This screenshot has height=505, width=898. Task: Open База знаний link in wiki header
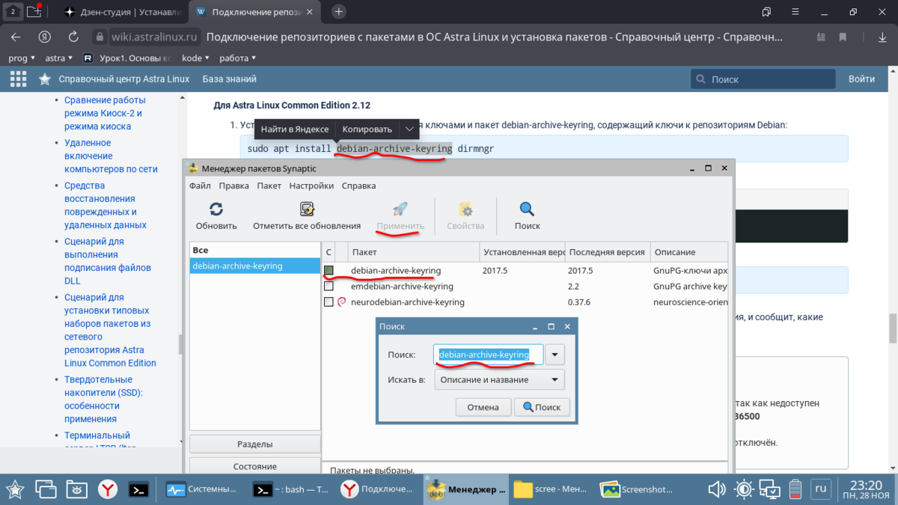tap(229, 79)
